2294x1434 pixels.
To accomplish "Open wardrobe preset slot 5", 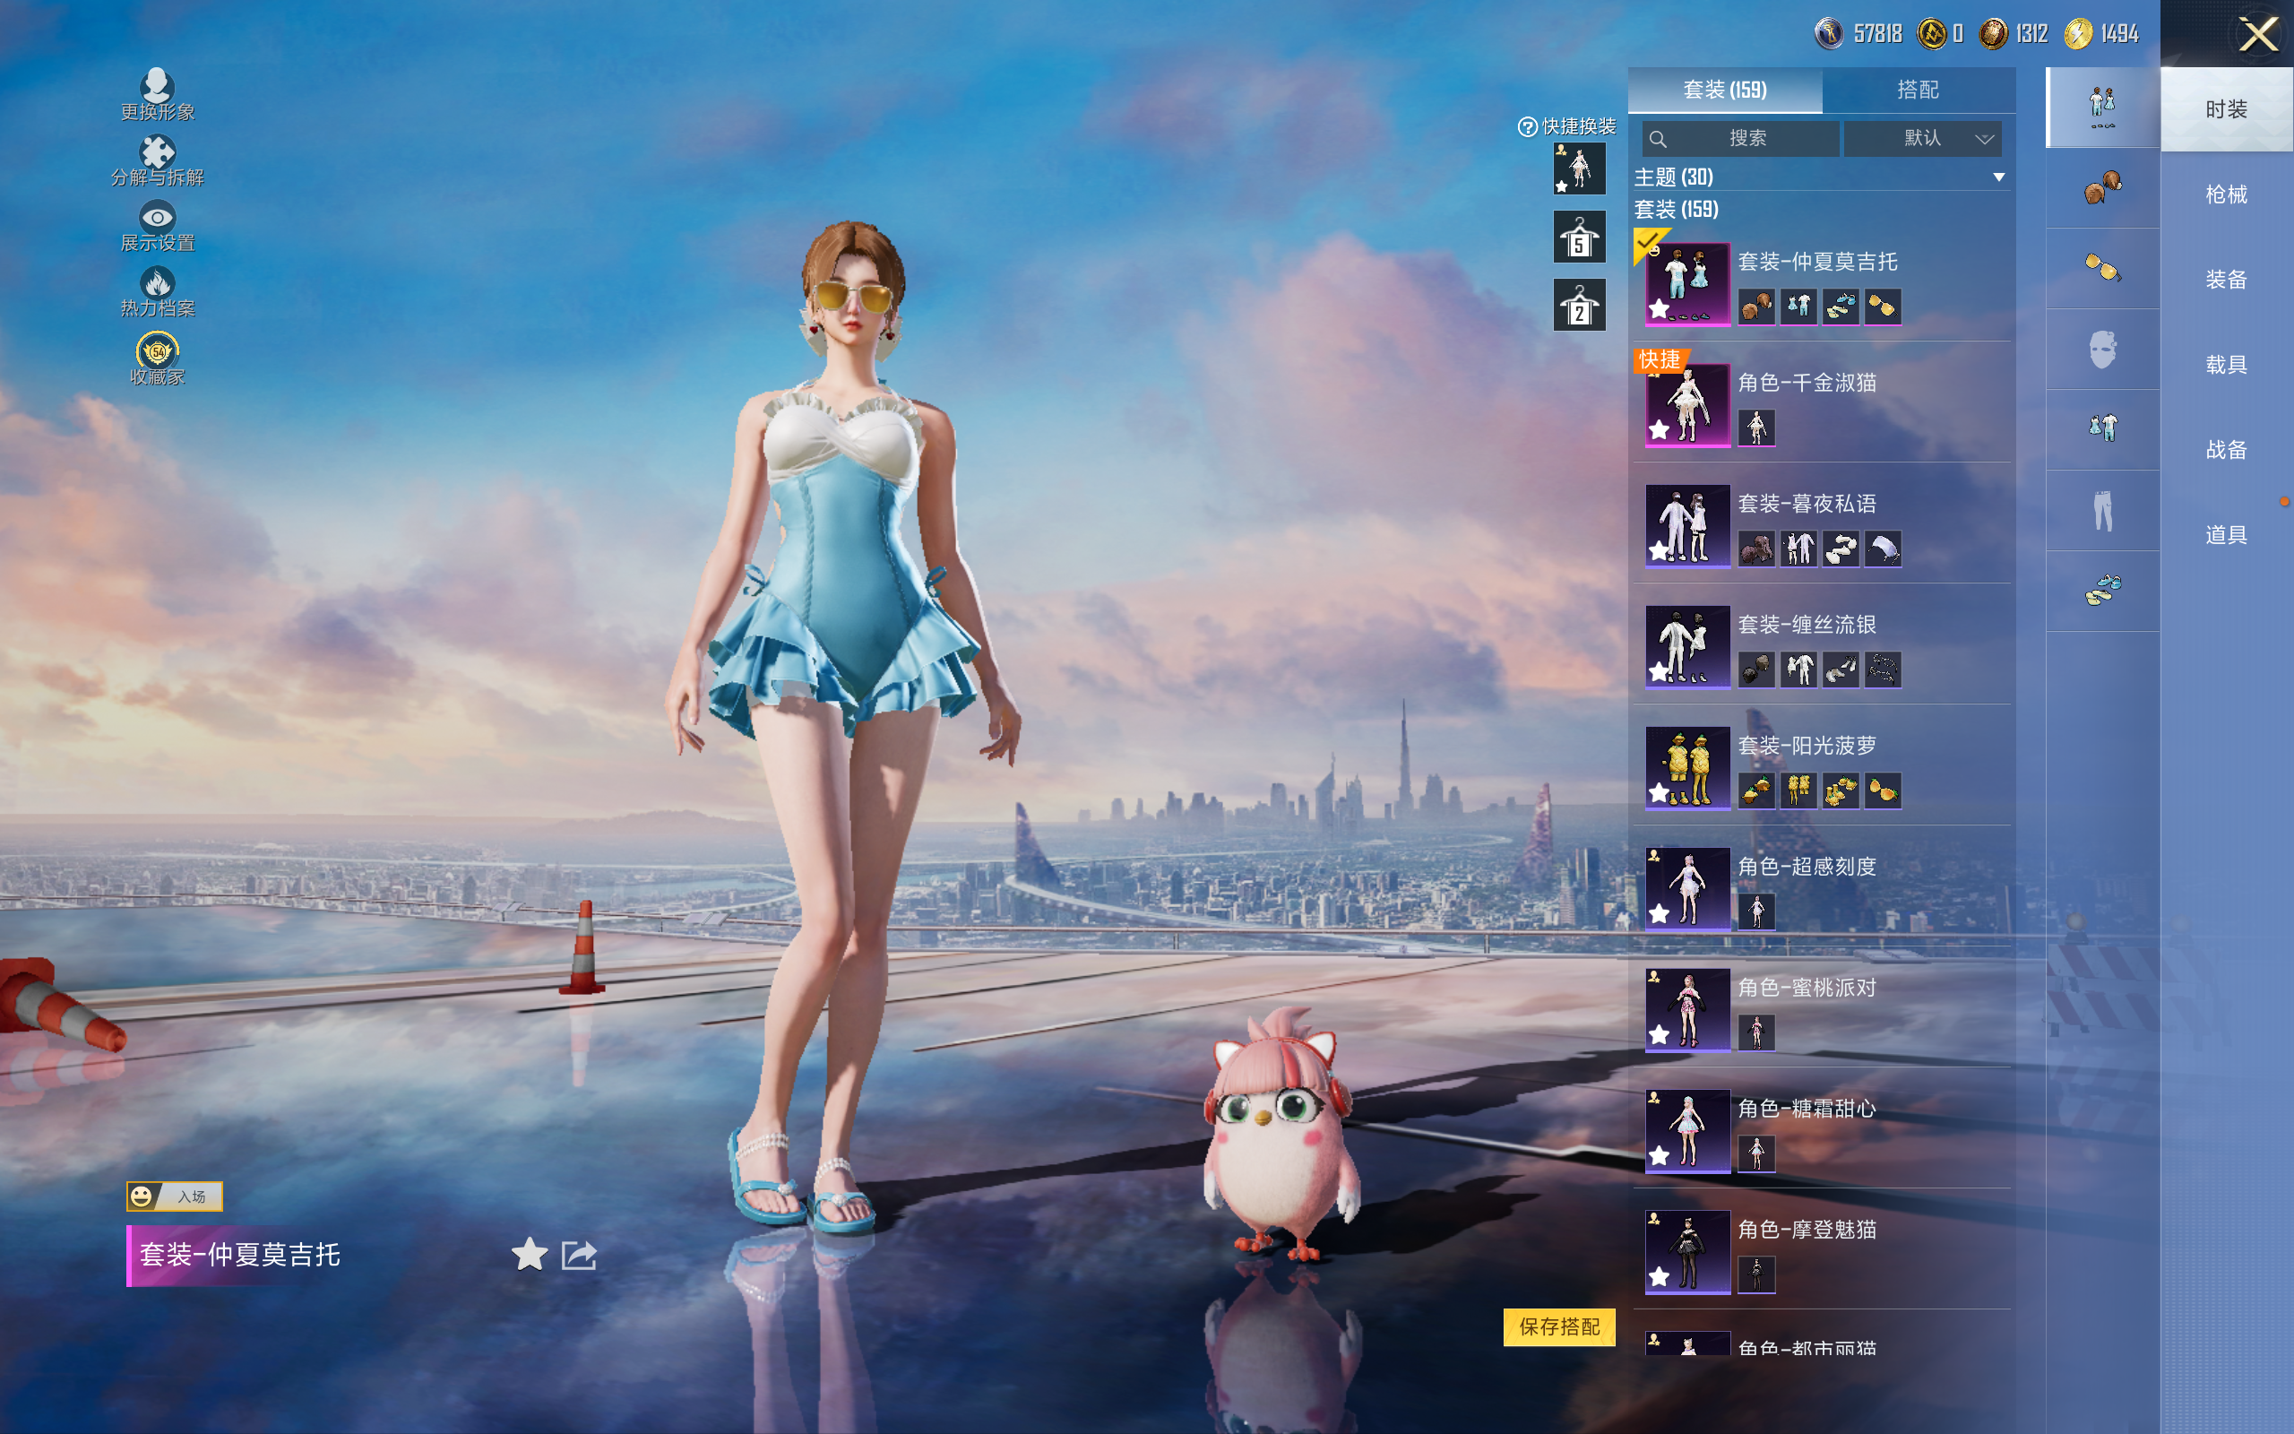I will pos(1579,238).
